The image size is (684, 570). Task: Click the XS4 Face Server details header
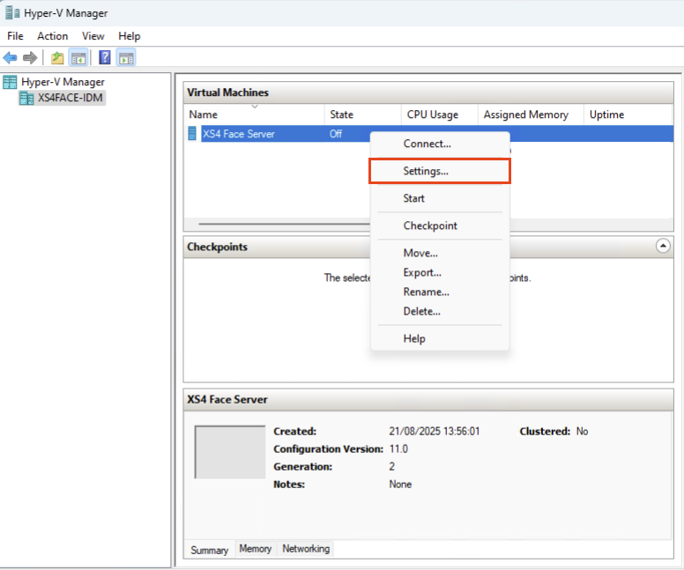click(x=428, y=399)
